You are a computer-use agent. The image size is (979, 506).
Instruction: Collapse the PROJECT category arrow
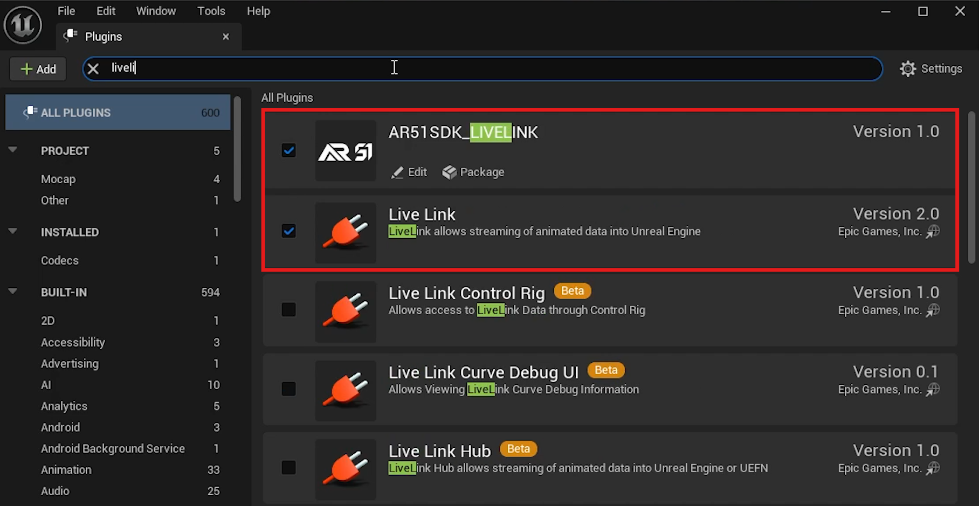click(13, 150)
